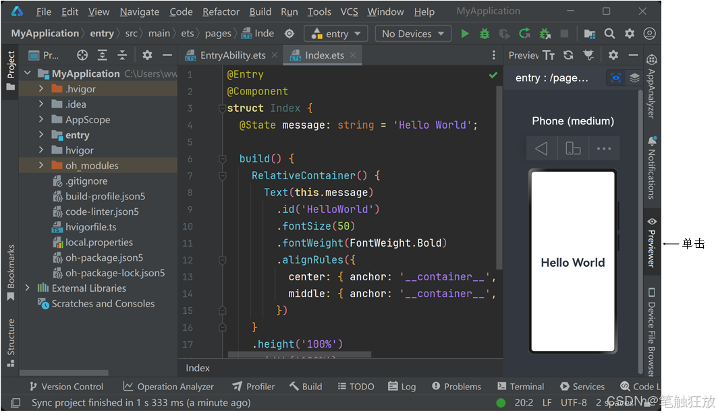The width and height of the screenshot is (718, 413).
Task: Toggle the Previewer side tab
Action: point(652,243)
